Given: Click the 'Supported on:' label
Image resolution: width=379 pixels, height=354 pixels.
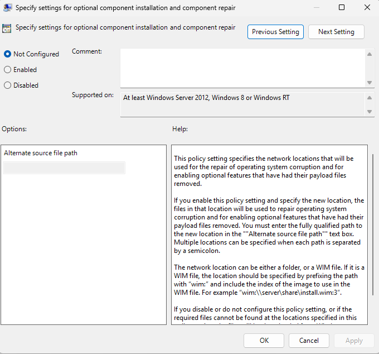Looking at the screenshot, I should pyautogui.click(x=93, y=95).
